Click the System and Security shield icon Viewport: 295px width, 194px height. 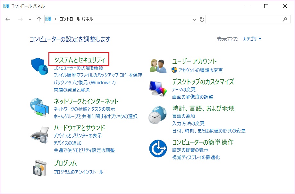39,66
